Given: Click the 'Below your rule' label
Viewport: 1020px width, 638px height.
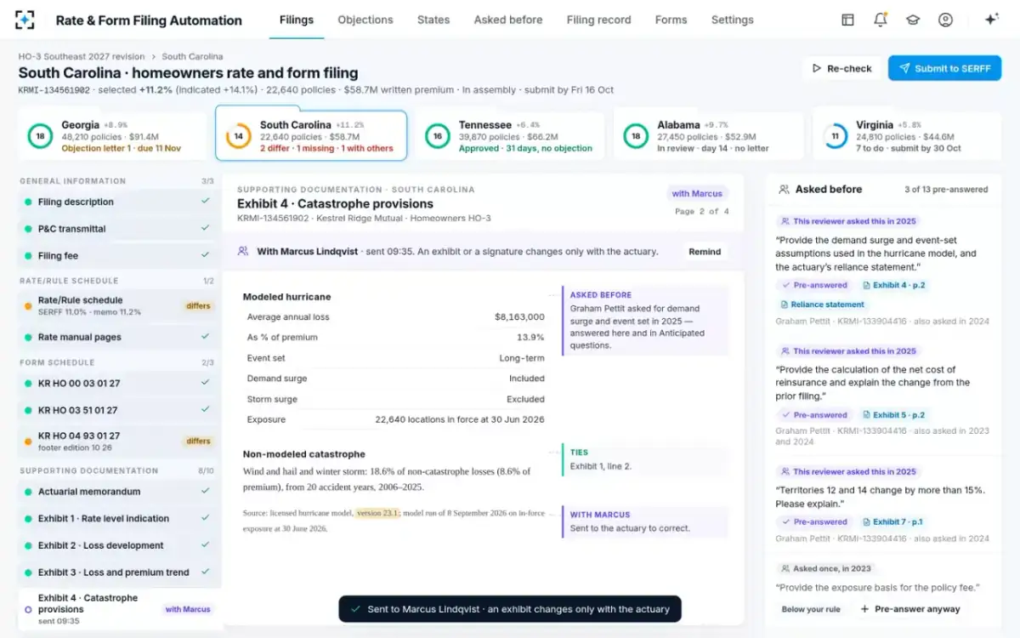Looking at the screenshot, I should pyautogui.click(x=811, y=609).
